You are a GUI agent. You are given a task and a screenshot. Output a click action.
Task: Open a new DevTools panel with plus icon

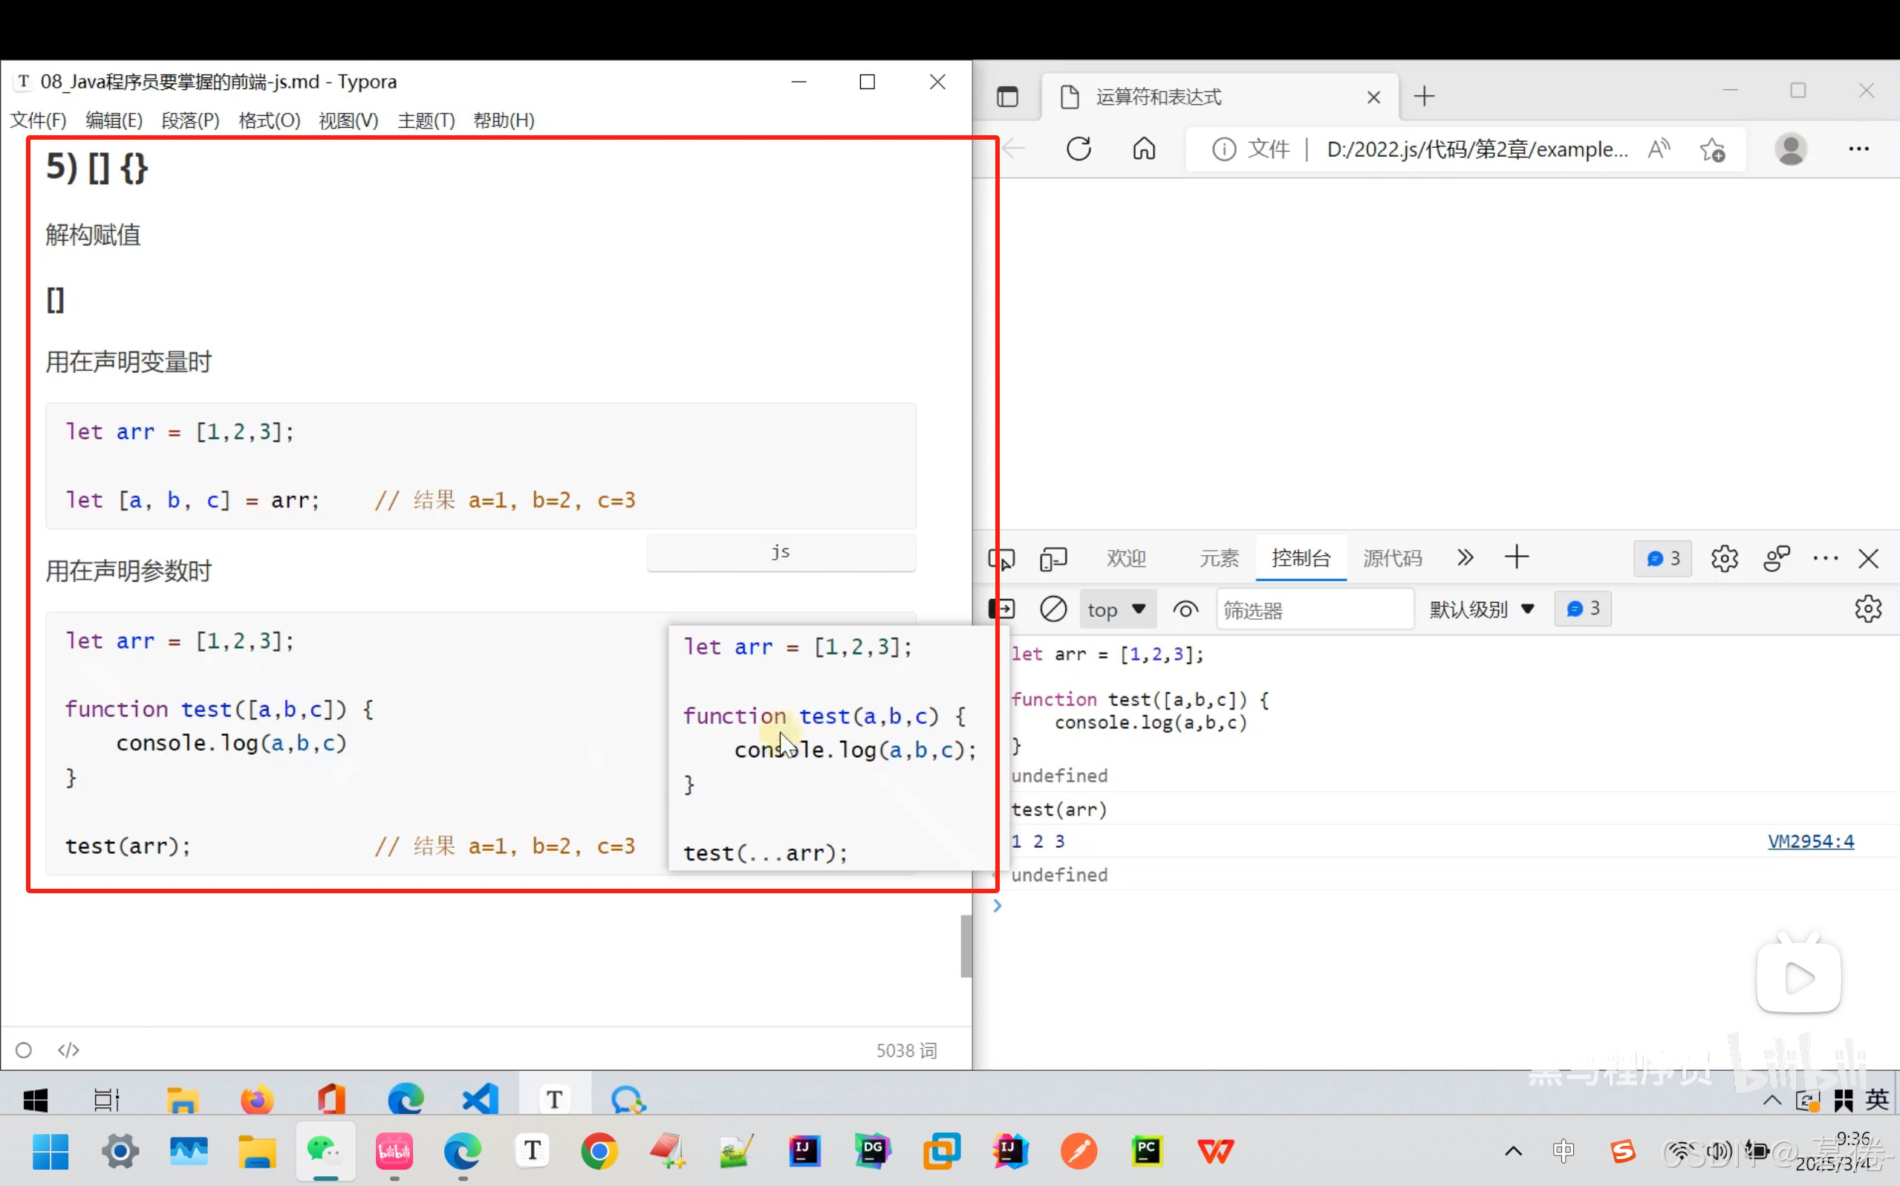tap(1517, 557)
